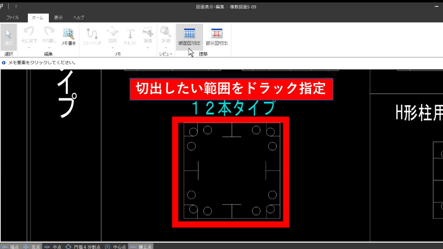The height and width of the screenshot is (249, 443).
Task: Open the ヘルプ tab
Action: click(x=79, y=17)
